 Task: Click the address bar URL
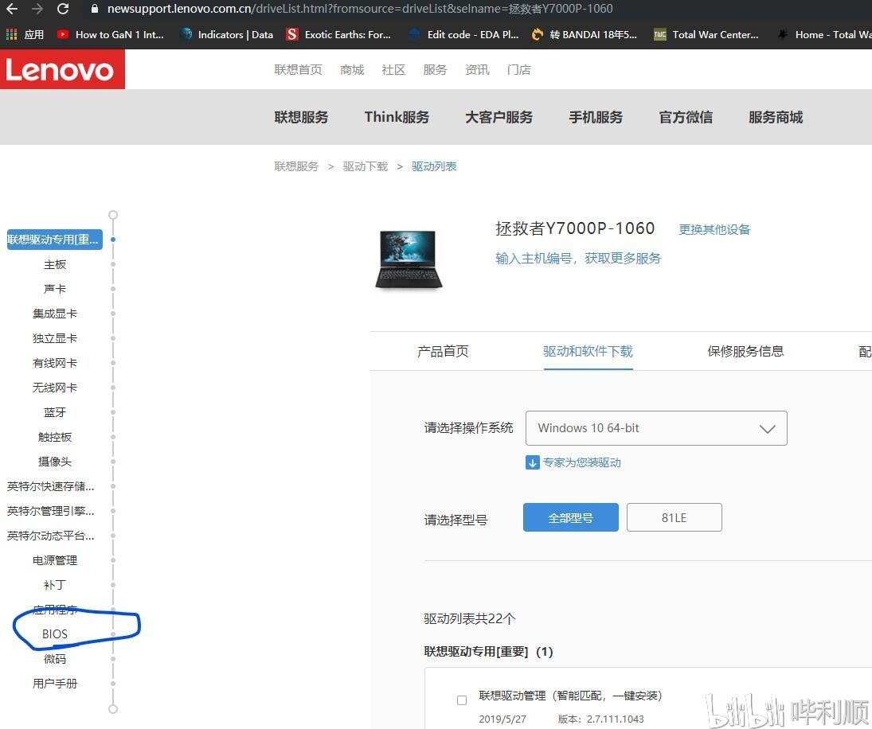point(360,9)
